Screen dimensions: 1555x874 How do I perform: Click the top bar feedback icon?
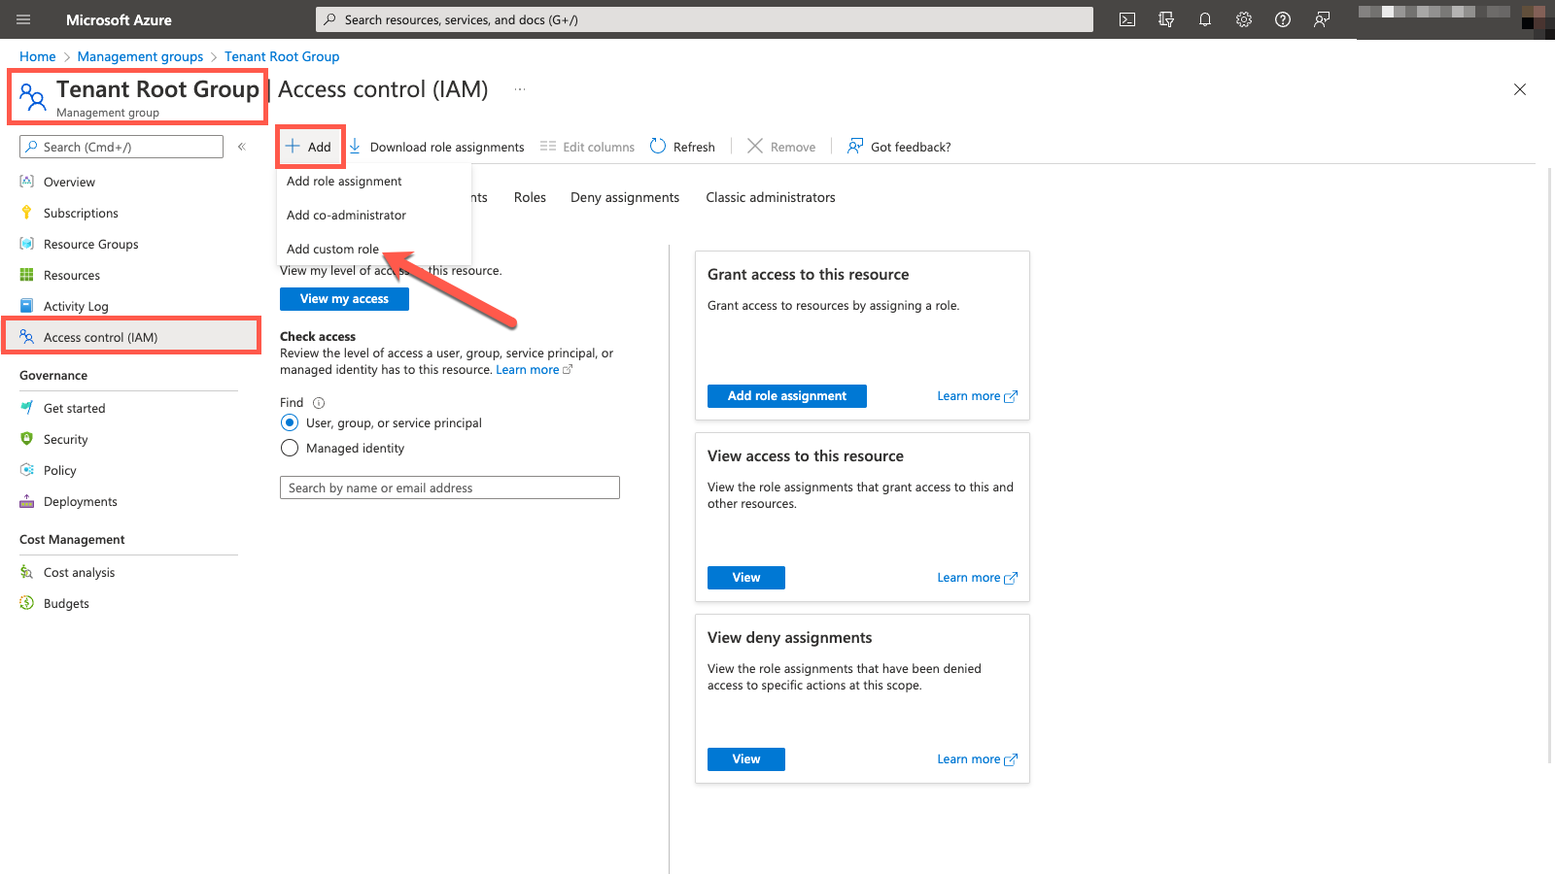(x=1322, y=19)
